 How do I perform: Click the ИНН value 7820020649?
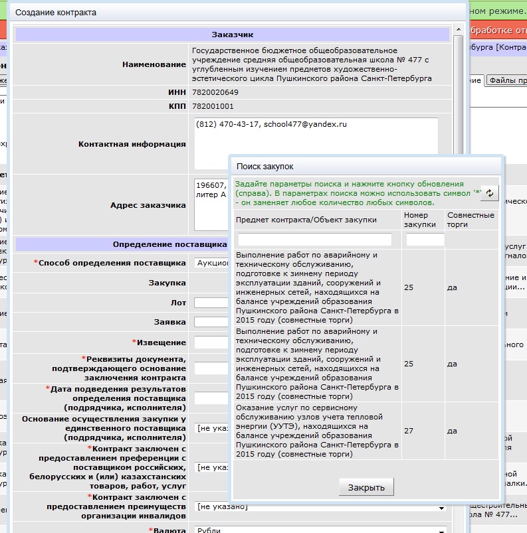pyautogui.click(x=215, y=92)
